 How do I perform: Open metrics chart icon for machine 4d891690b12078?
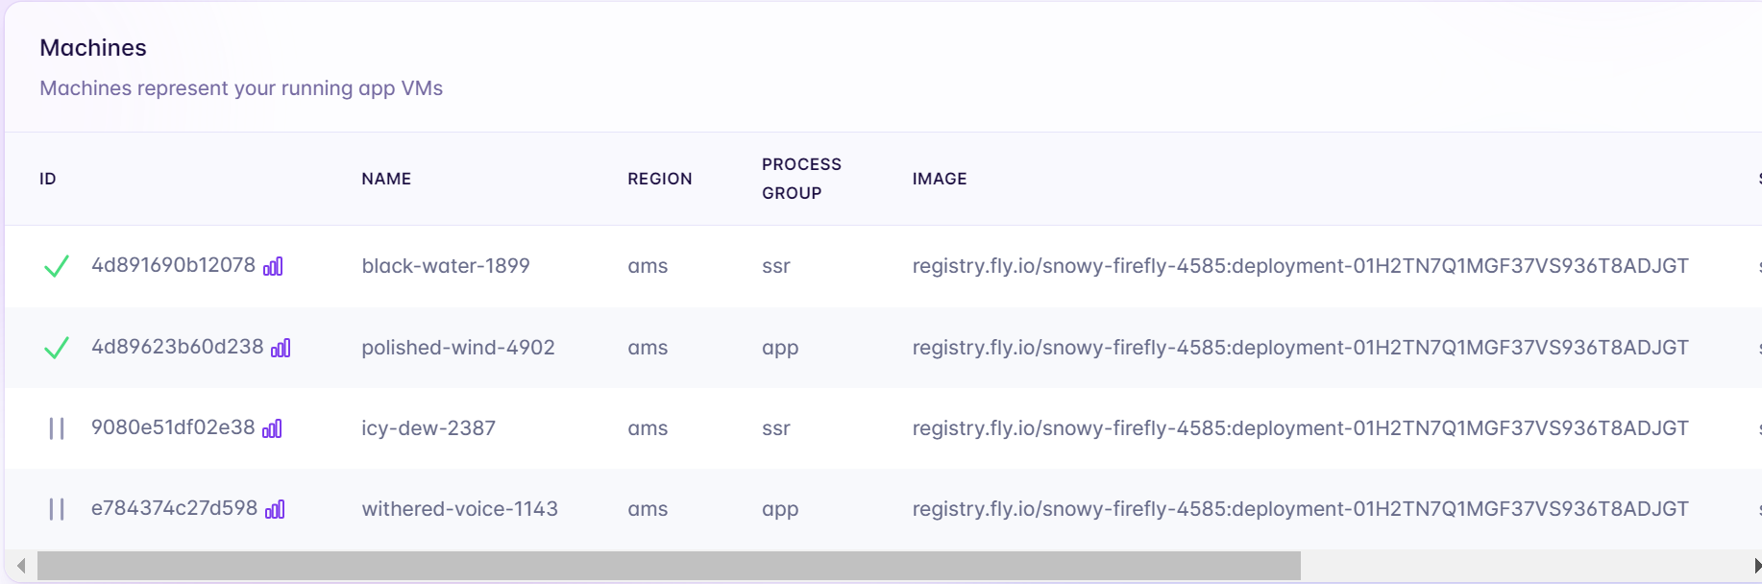tap(273, 267)
